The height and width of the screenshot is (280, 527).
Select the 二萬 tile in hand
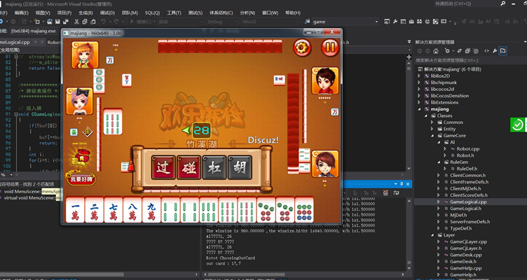click(95, 210)
